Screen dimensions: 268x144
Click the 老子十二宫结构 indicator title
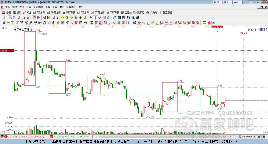[x=23, y=30]
